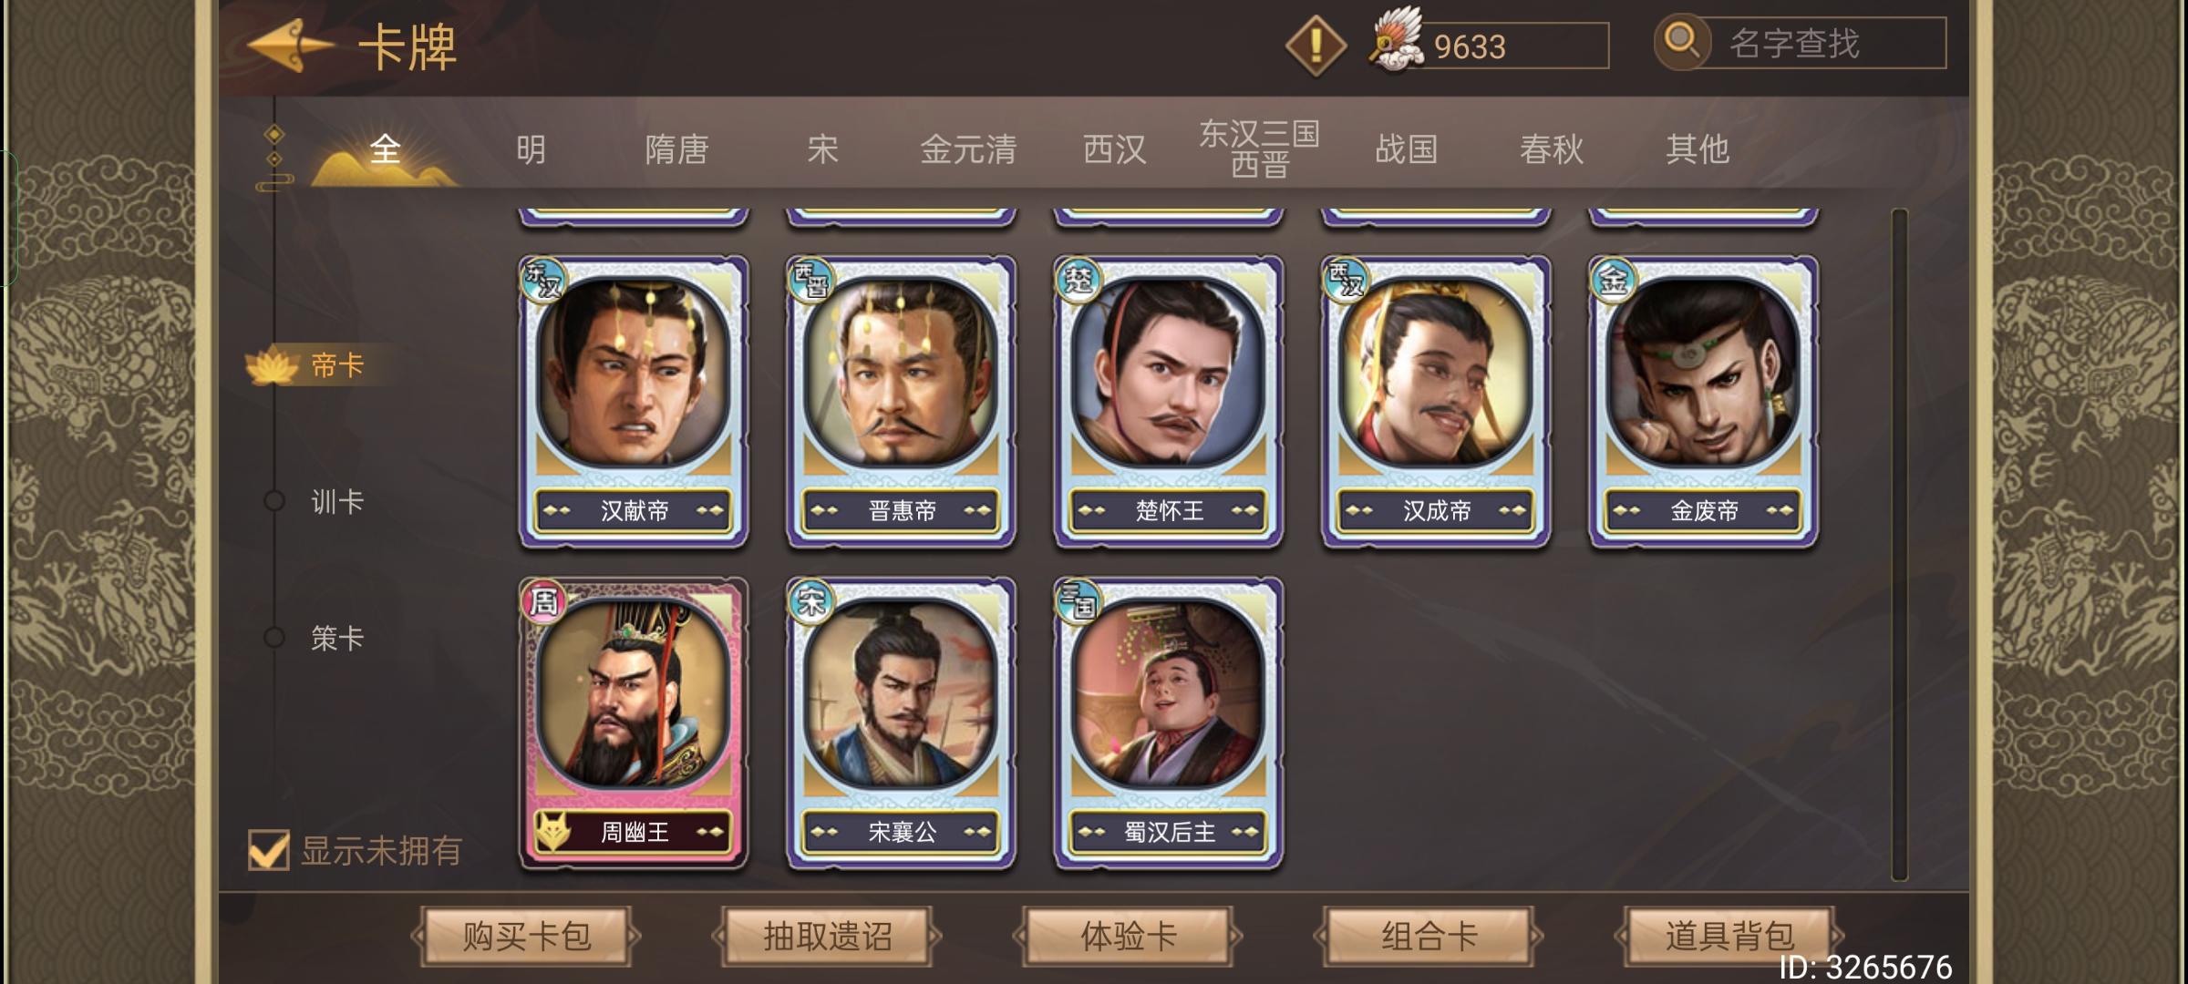Viewport: 2188px width, 984px height.
Task: Tap the feather fan currency icon
Action: (x=1397, y=40)
